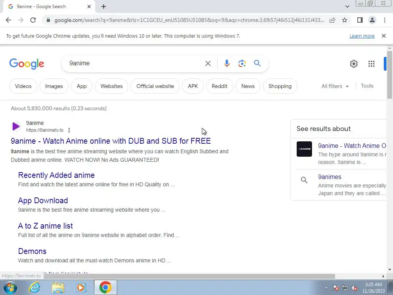This screenshot has width=393, height=295.
Task: Filter results by Videos
Action: tap(23, 86)
